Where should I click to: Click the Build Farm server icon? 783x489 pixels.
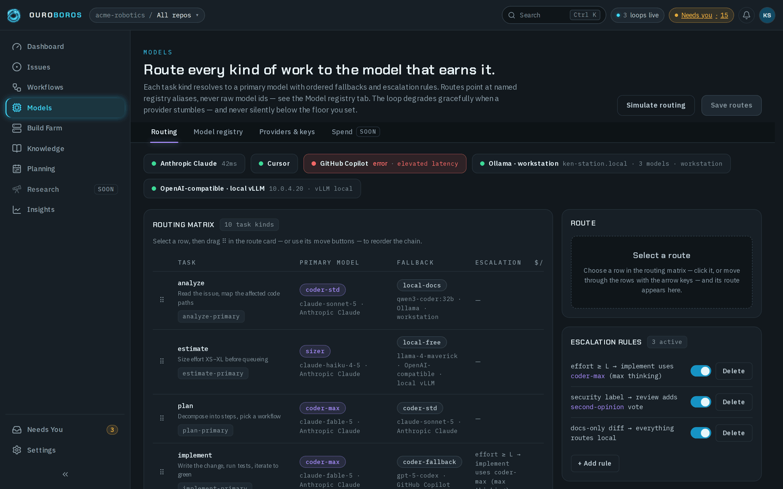click(17, 128)
